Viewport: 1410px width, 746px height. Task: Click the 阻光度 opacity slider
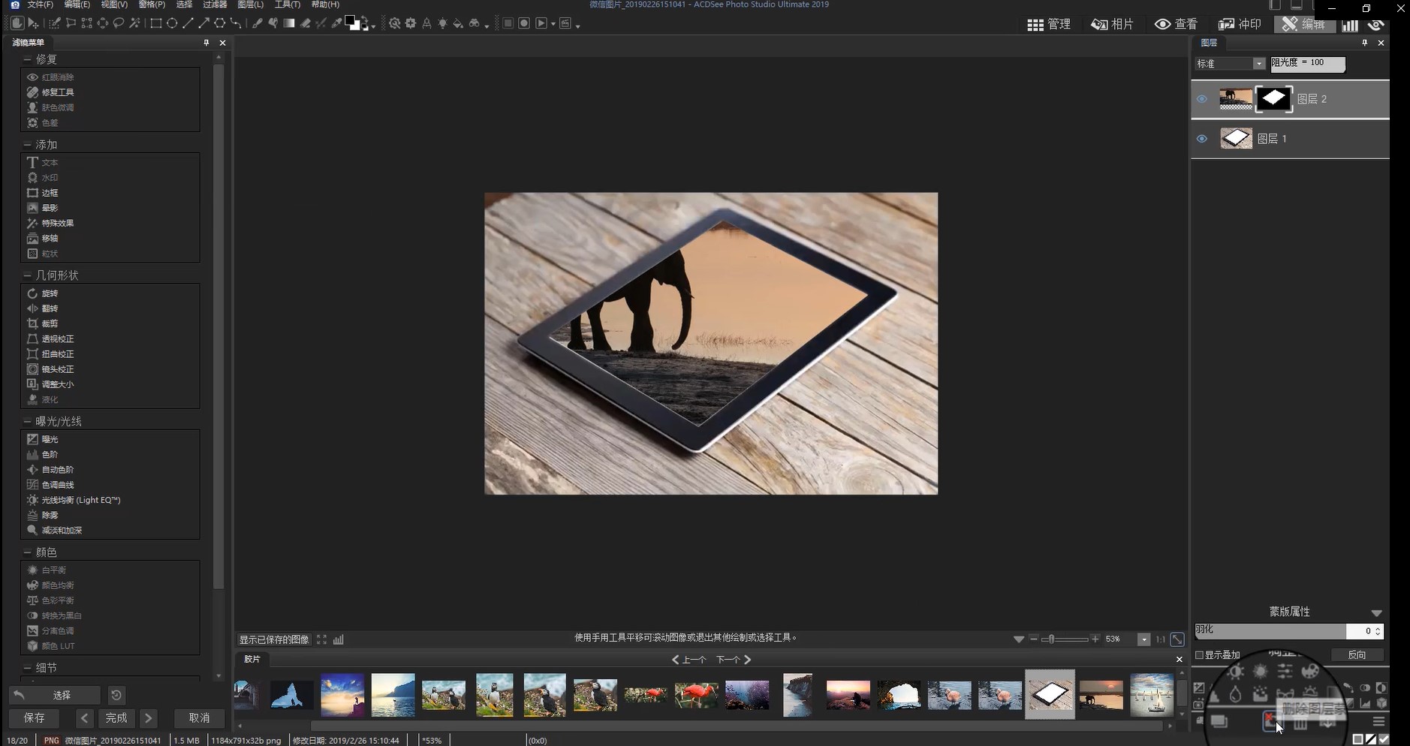click(1307, 64)
